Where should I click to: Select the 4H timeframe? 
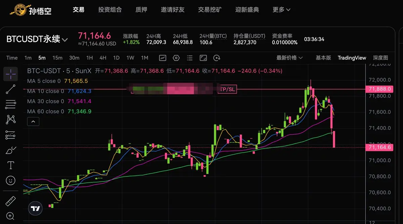[x=103, y=58]
